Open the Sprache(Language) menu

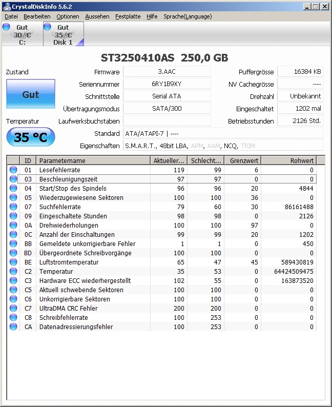[188, 16]
